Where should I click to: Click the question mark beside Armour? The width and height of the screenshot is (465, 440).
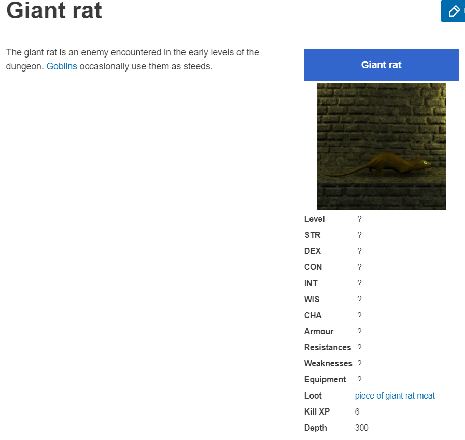click(359, 331)
